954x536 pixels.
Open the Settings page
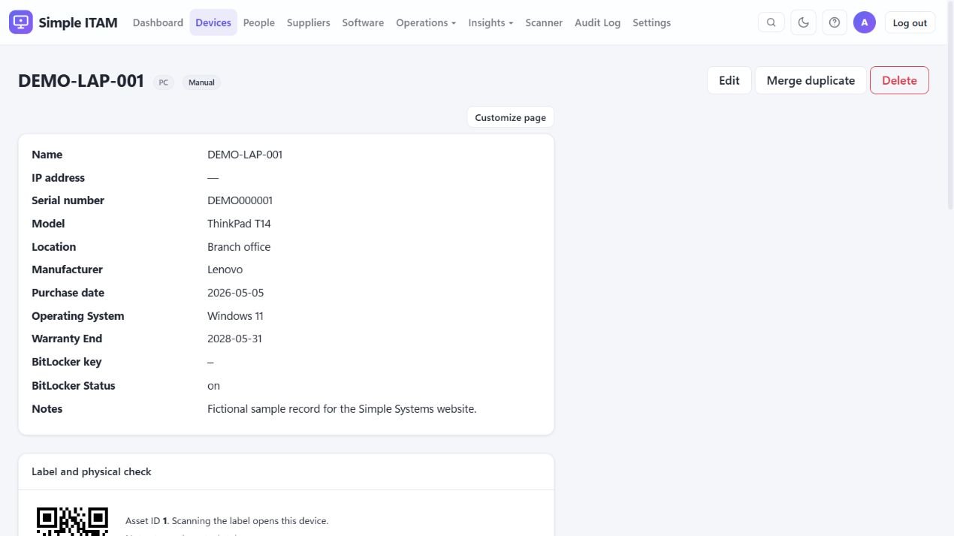coord(652,23)
